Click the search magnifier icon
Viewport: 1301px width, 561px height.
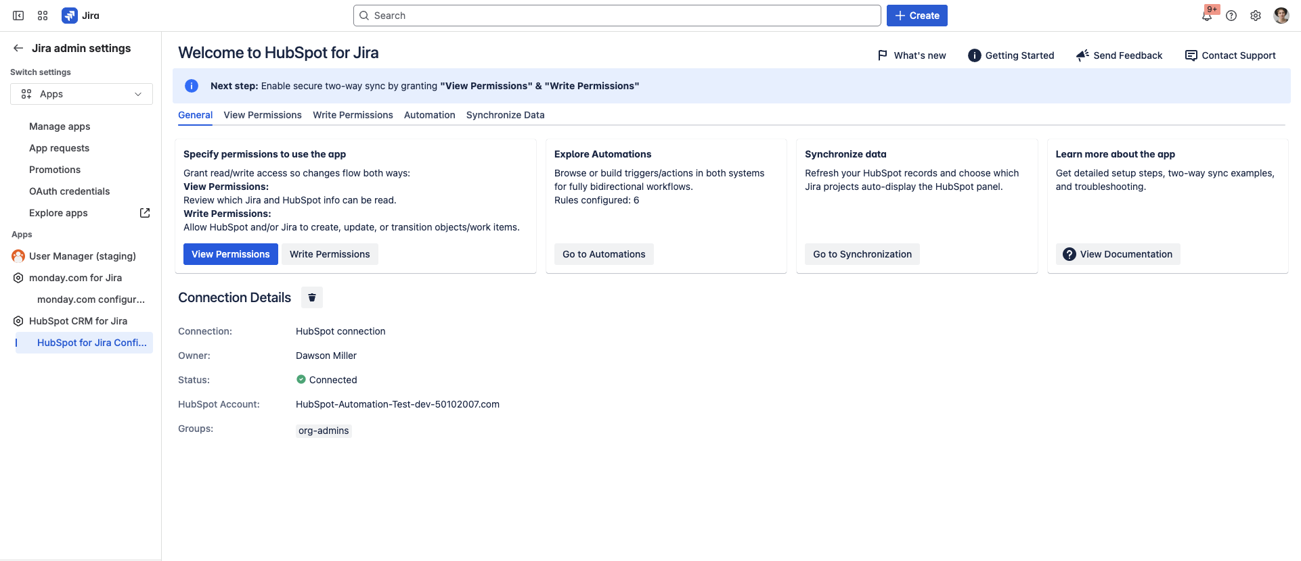click(x=364, y=16)
